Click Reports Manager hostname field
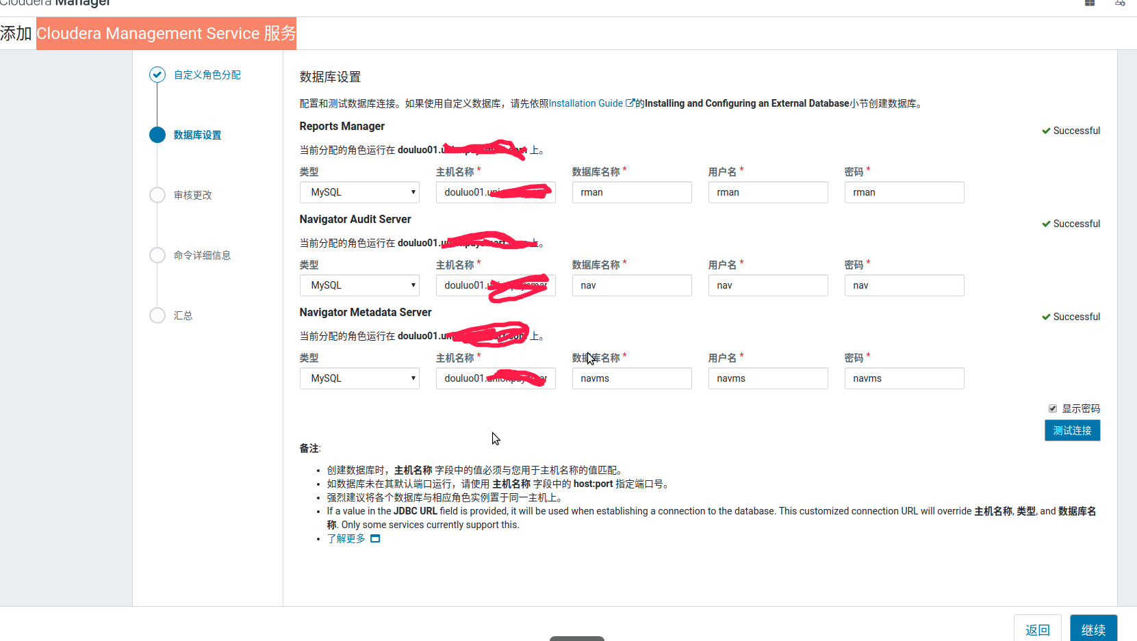 pos(496,192)
